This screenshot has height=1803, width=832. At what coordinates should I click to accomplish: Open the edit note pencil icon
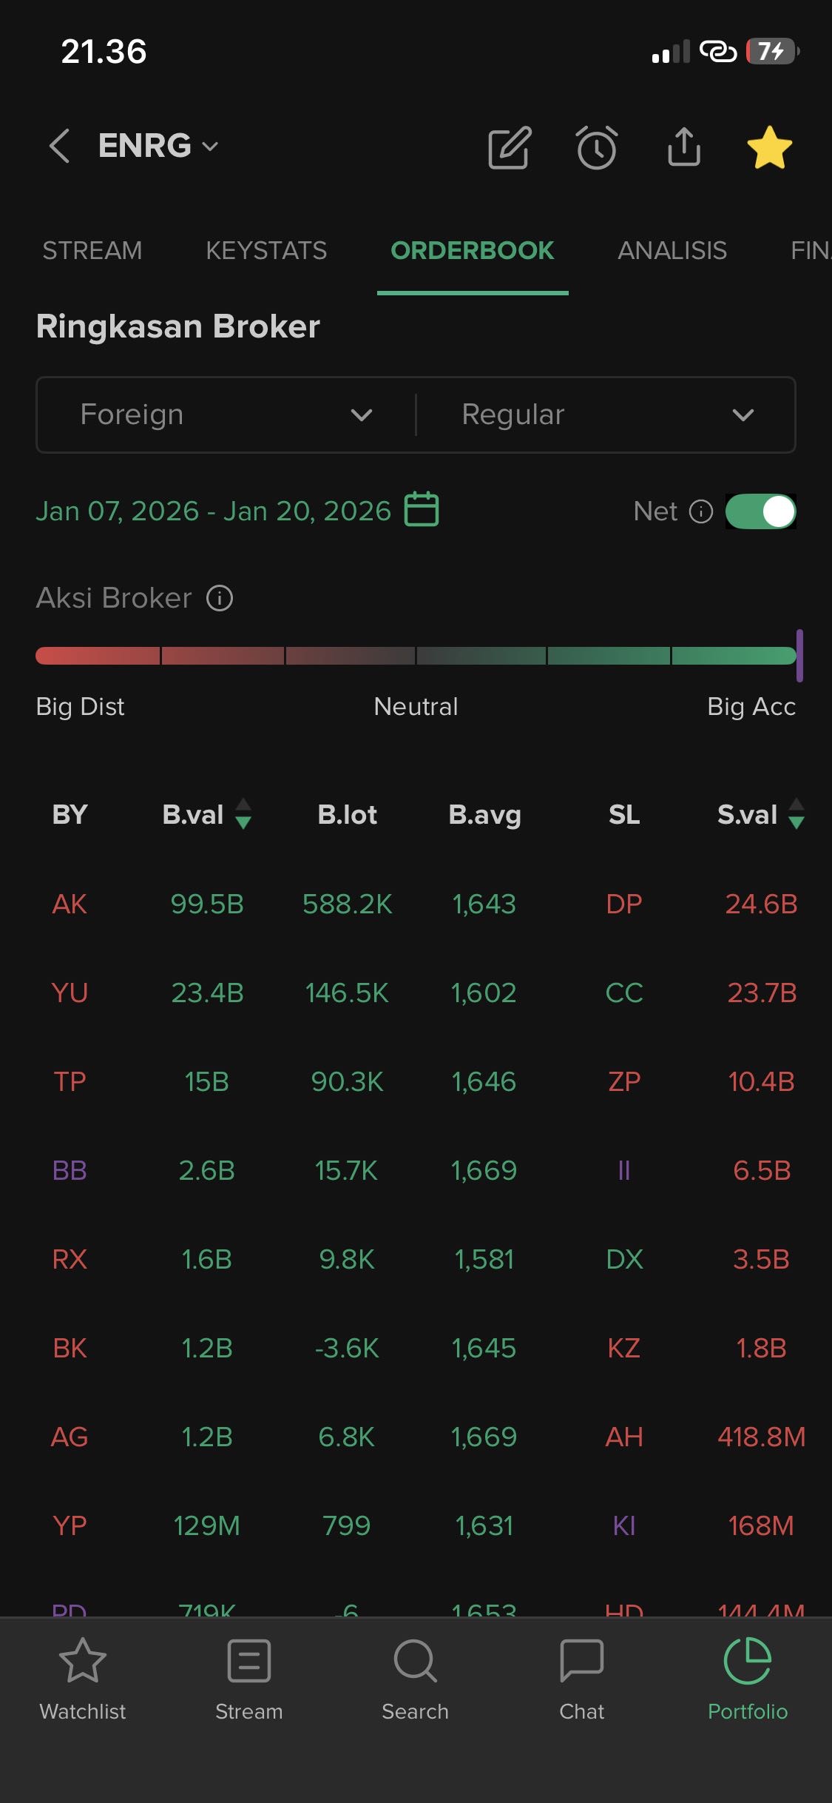coord(510,147)
